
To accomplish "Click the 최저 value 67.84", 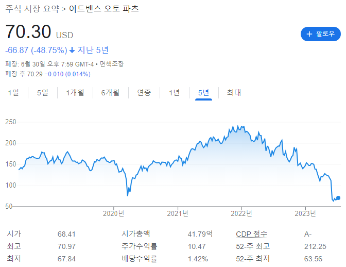I will [66, 259].
